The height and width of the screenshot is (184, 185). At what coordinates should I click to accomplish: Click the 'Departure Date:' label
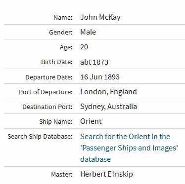(x=49, y=77)
